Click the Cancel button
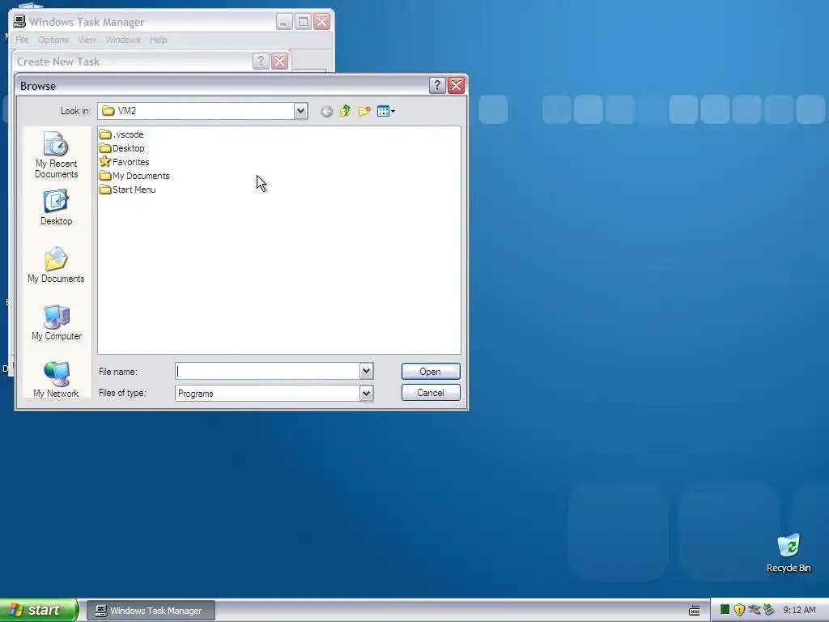Image resolution: width=829 pixels, height=622 pixels. click(431, 393)
